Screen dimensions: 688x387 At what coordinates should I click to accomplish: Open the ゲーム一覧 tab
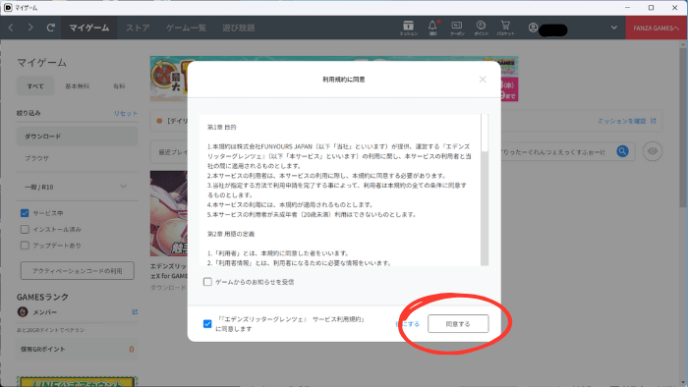point(186,28)
